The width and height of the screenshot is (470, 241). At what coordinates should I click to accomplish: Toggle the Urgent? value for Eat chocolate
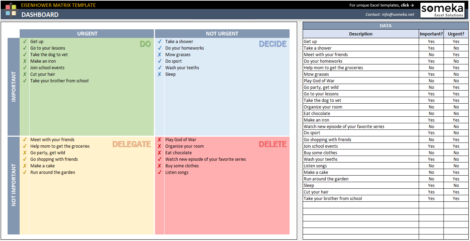tap(456, 113)
